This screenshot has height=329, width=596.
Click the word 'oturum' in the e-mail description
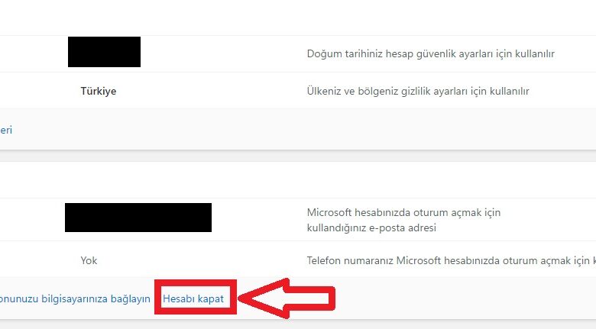coord(431,212)
